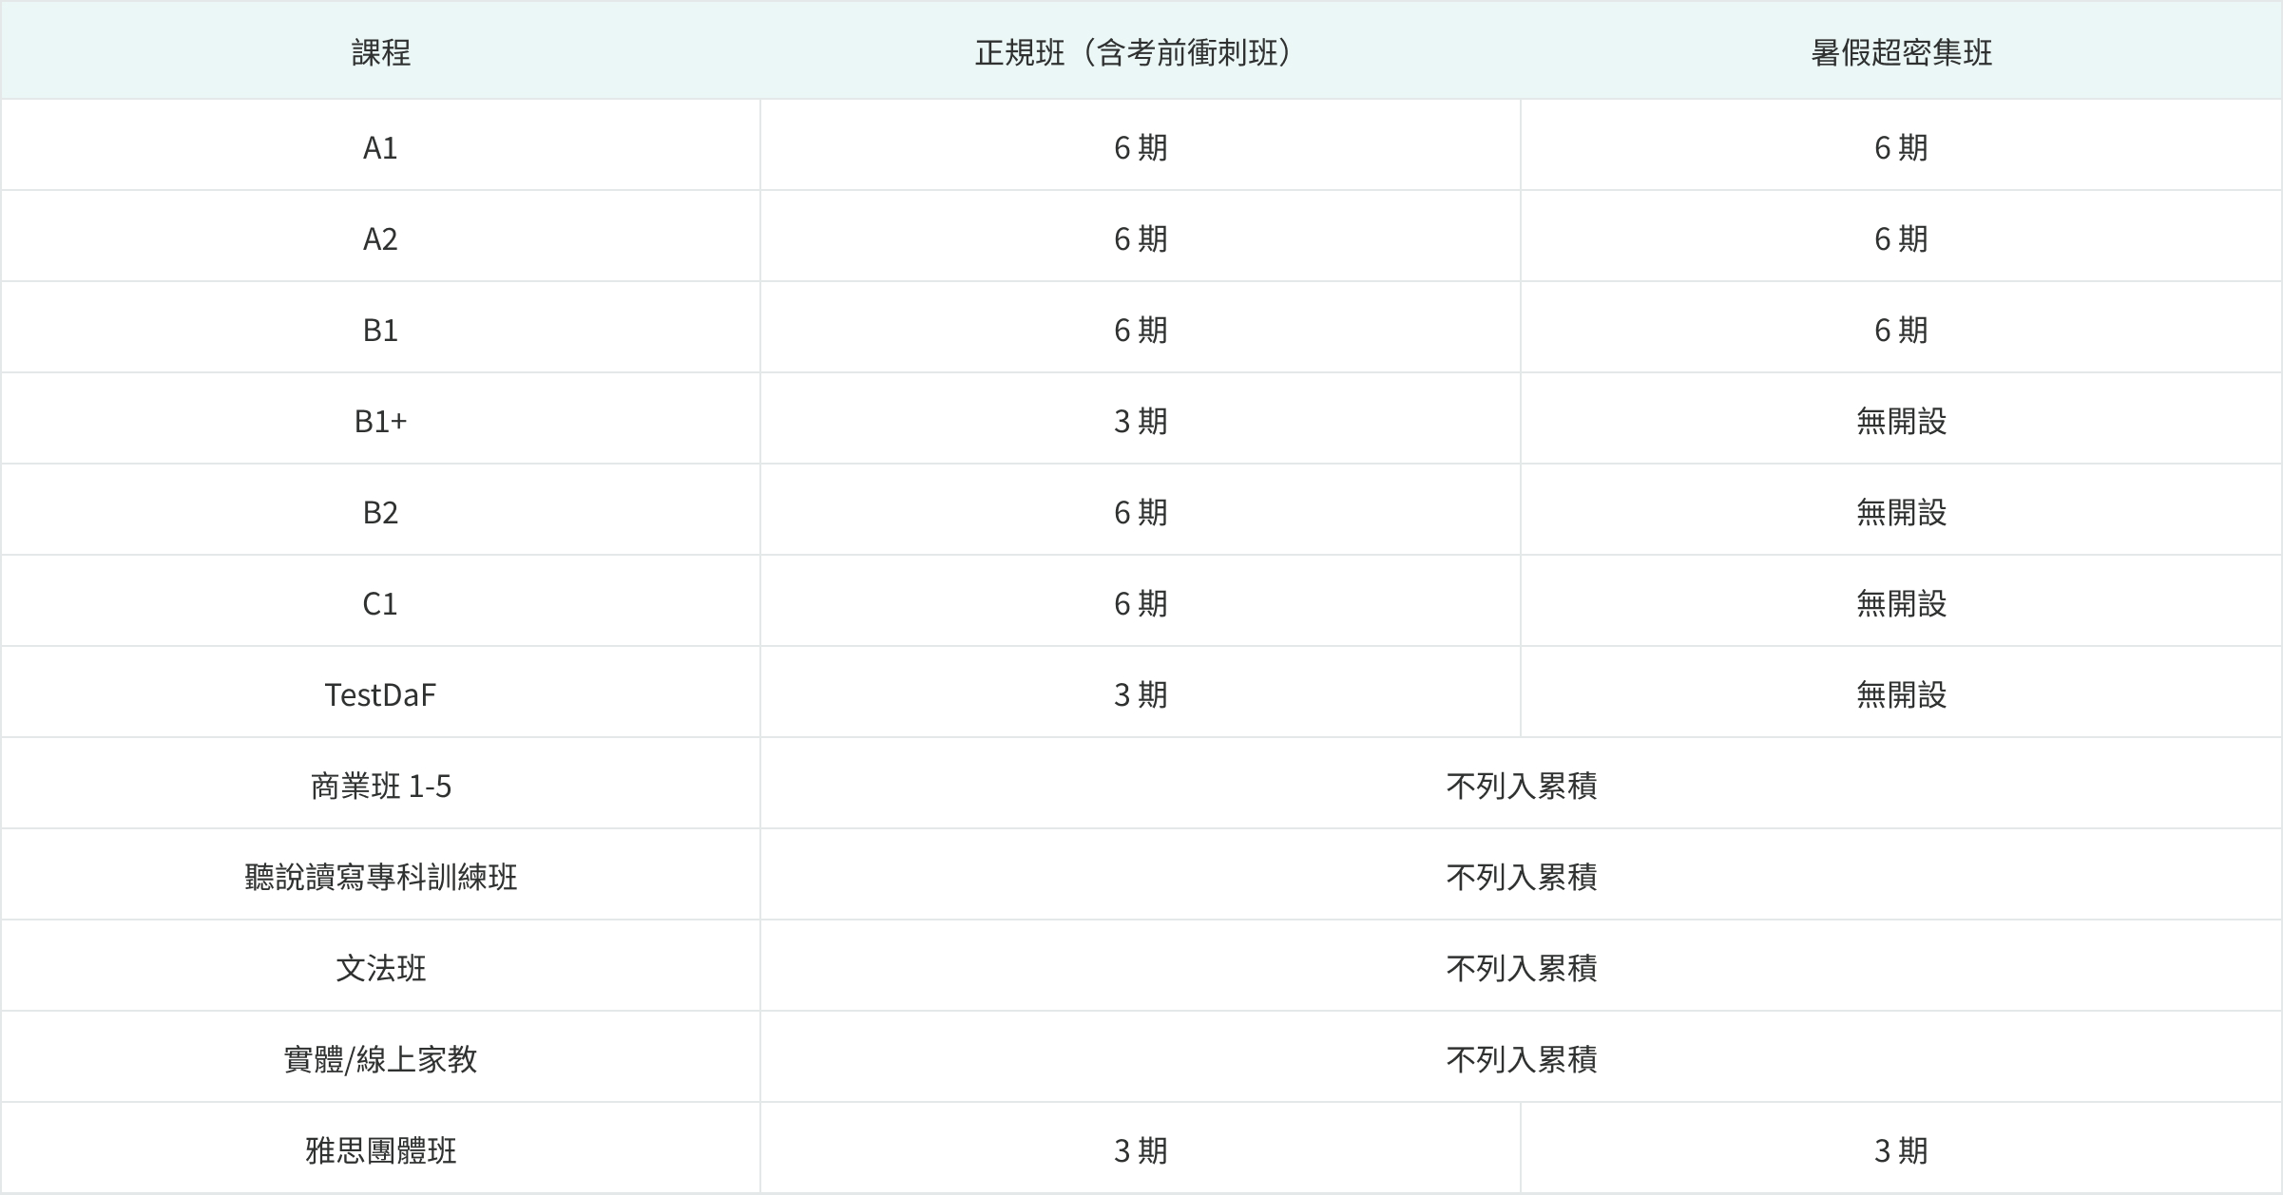Select the 實體/線上家教 cell
This screenshot has width=2283, height=1195.
[x=380, y=1060]
